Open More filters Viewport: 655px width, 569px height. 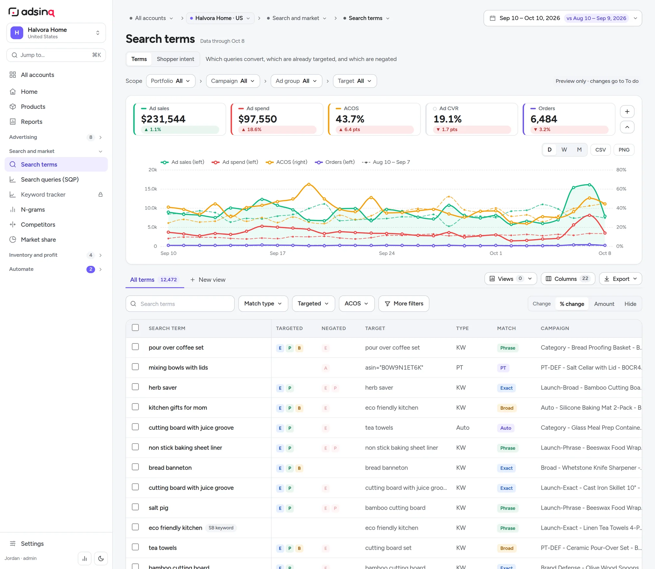click(x=404, y=304)
